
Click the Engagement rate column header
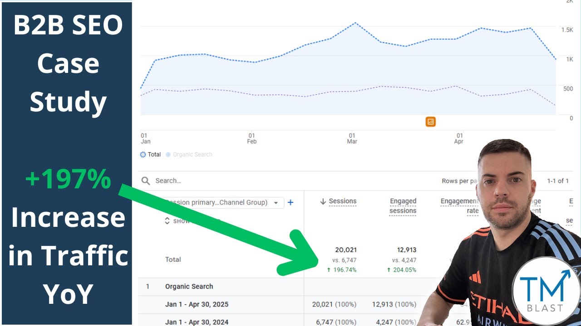point(459,206)
